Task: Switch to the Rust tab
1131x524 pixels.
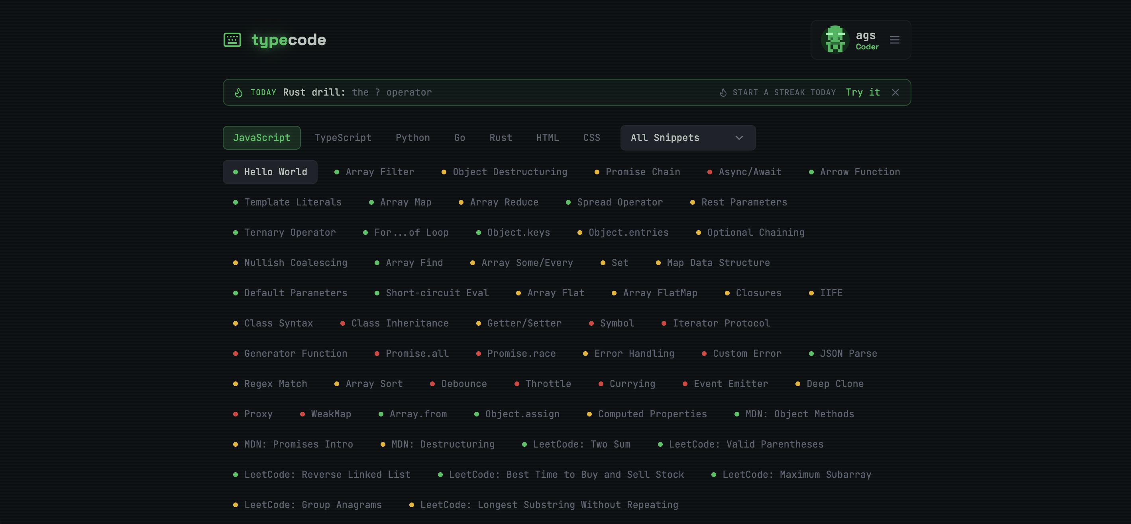Action: (501, 138)
